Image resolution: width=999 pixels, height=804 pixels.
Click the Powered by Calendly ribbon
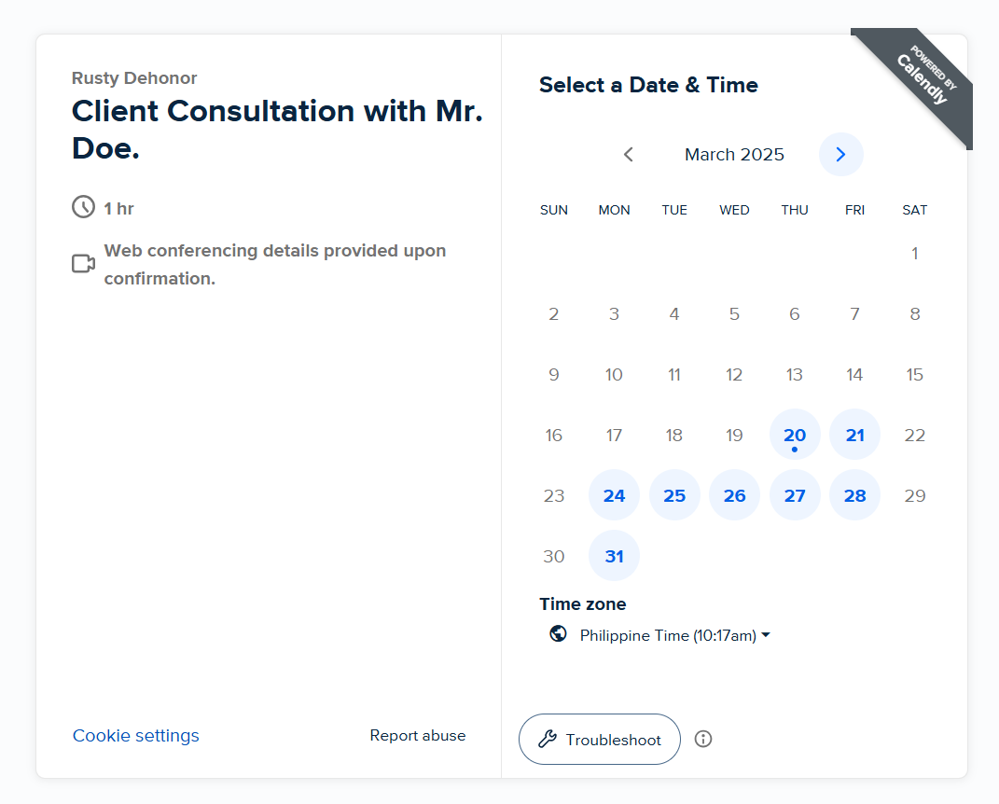pos(918,83)
